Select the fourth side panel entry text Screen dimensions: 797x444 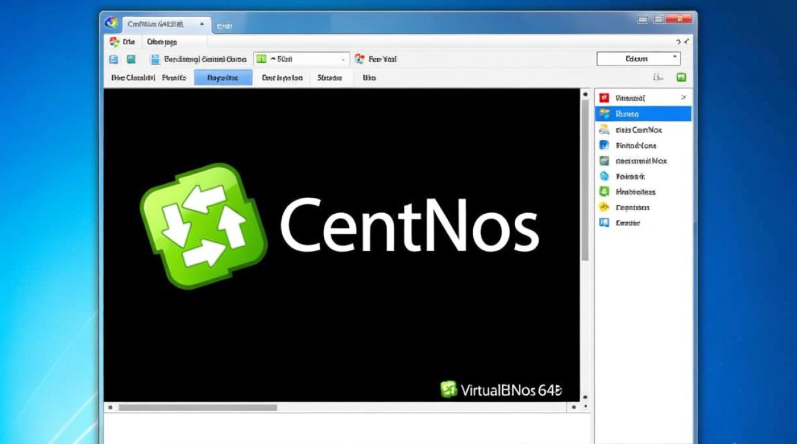636,145
